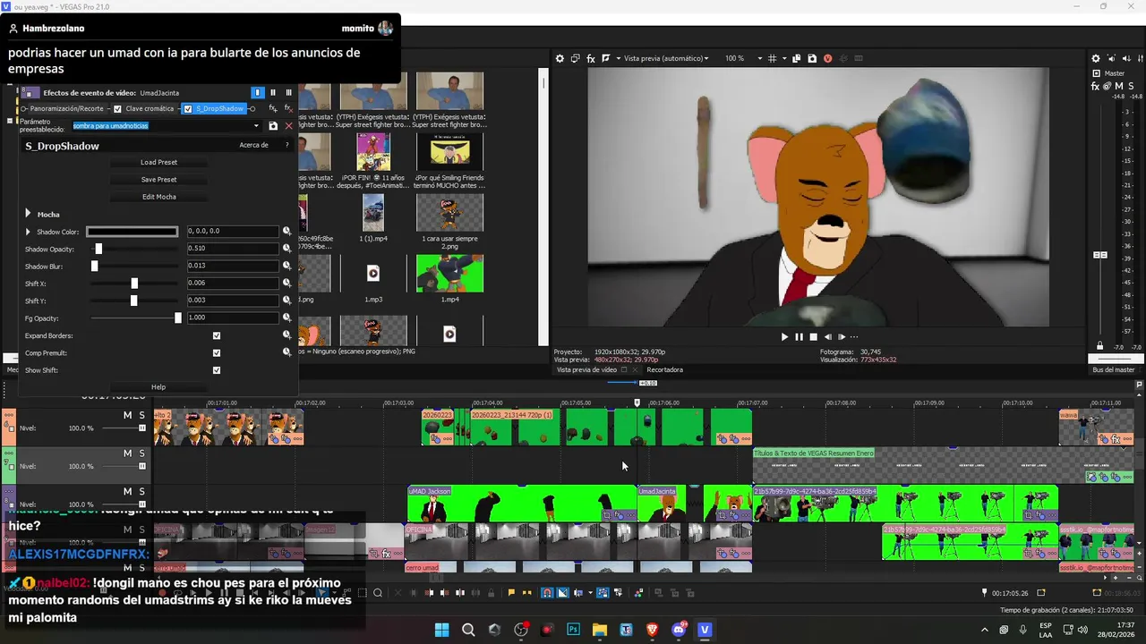
Task: Select Clave cromática in the effect chain
Action: pos(150,109)
